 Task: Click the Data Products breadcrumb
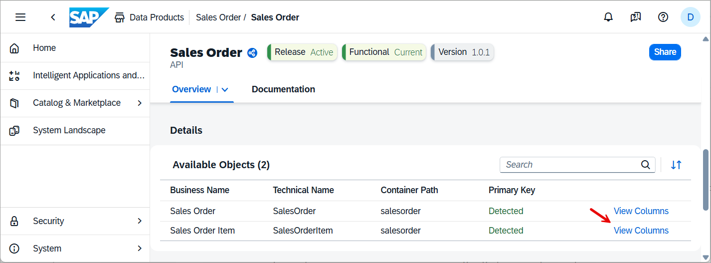157,17
